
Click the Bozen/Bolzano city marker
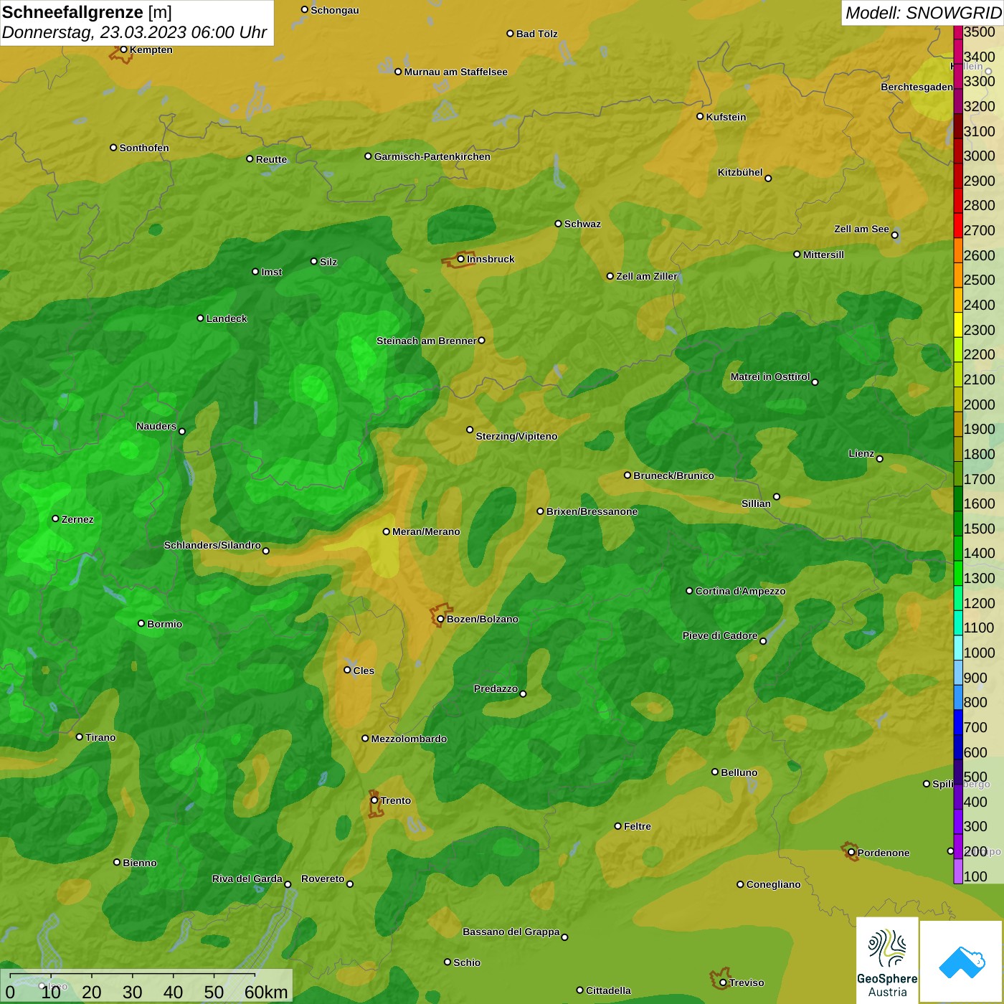[440, 619]
